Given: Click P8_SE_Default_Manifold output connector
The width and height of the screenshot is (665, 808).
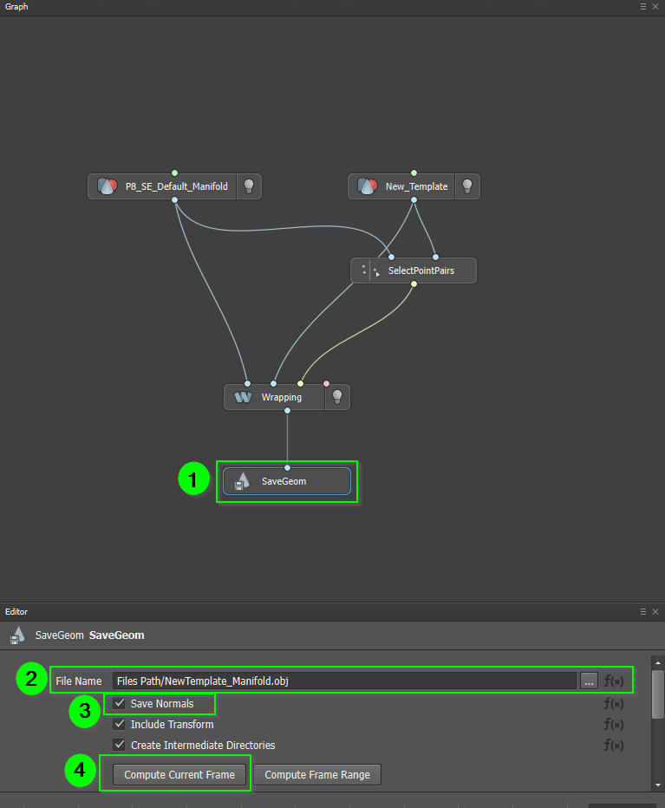Looking at the screenshot, I should [175, 200].
